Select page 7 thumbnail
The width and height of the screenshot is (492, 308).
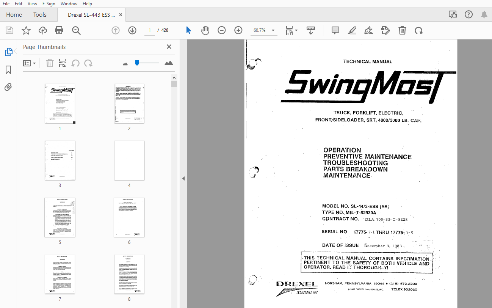click(x=60, y=274)
